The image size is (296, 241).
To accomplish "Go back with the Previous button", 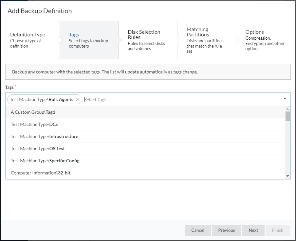I will 227,230.
